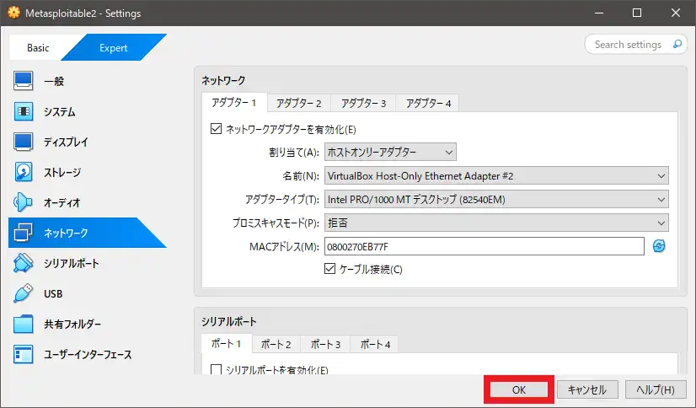Click the キャンセル (Cancel) button

(587, 390)
